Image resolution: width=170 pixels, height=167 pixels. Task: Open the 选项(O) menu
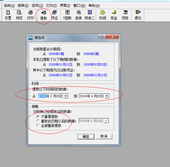coord(37,6)
